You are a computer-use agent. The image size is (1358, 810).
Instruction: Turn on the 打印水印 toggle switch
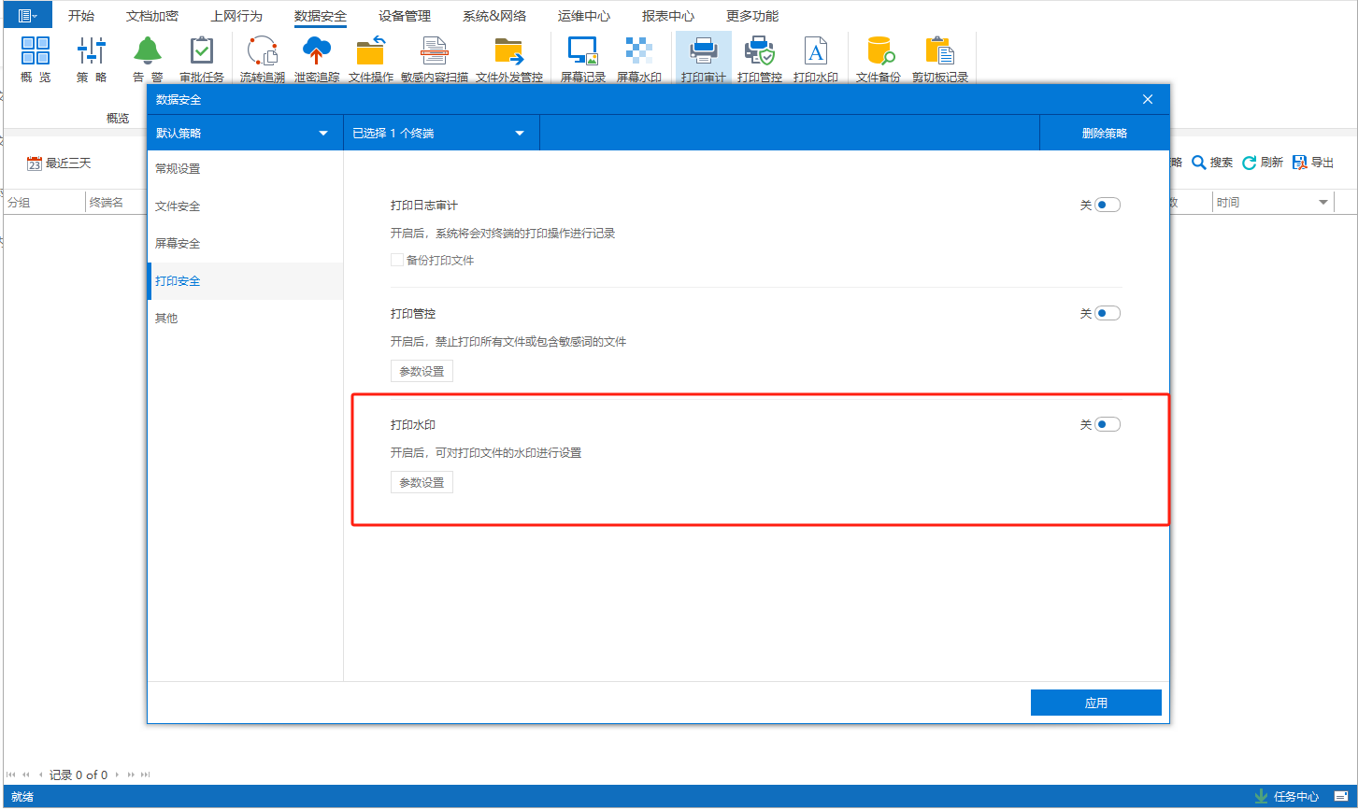coord(1108,425)
